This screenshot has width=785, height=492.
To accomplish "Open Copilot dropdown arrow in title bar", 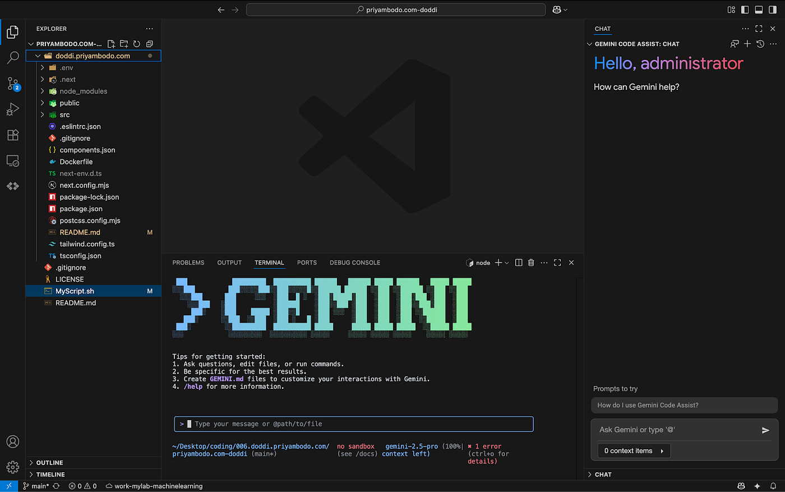I will tap(565, 10).
